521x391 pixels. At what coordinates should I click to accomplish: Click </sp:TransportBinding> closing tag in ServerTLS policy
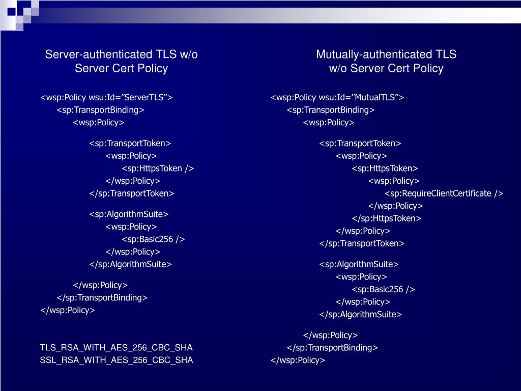(102, 297)
